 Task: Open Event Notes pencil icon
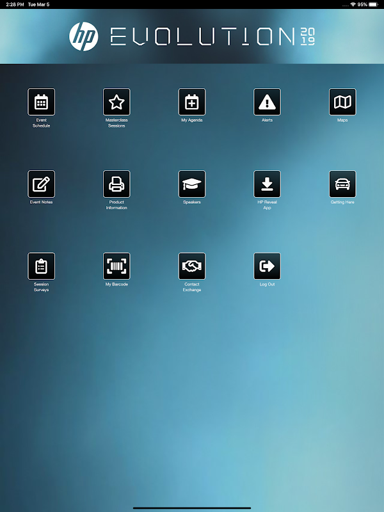[41, 184]
